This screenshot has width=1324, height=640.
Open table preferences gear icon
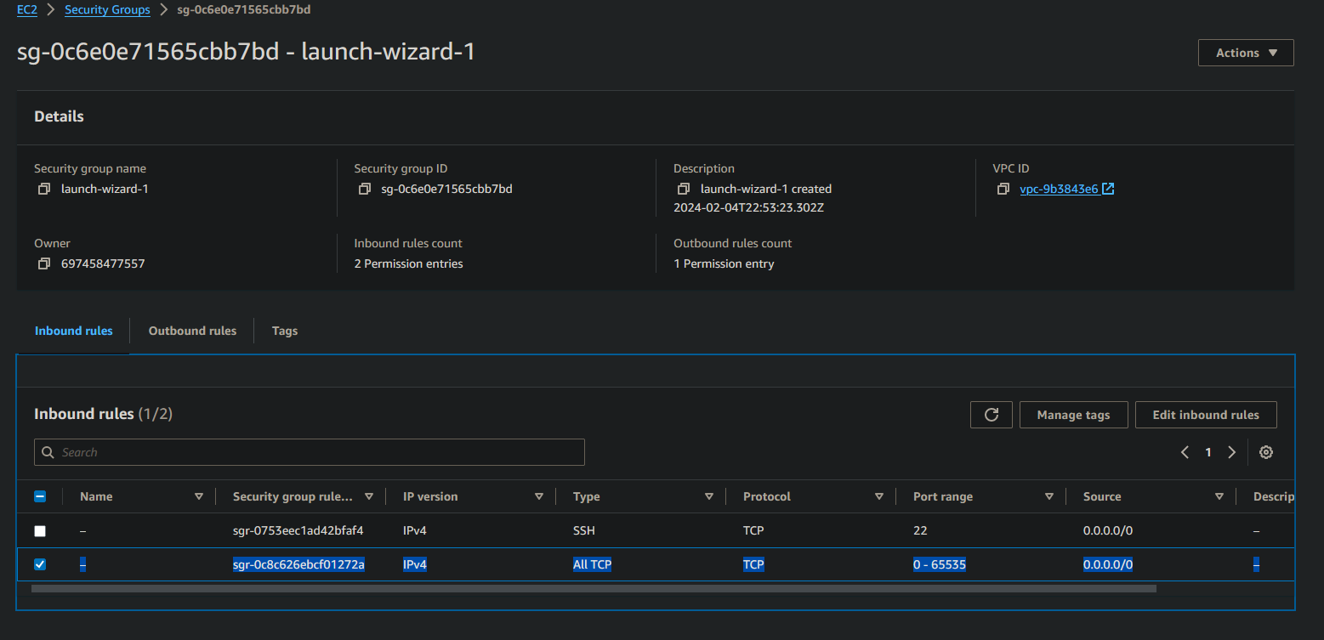(1265, 452)
